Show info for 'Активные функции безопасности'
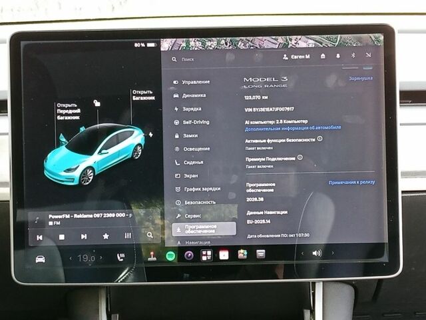The height and width of the screenshot is (320, 426). pyautogui.click(x=319, y=139)
